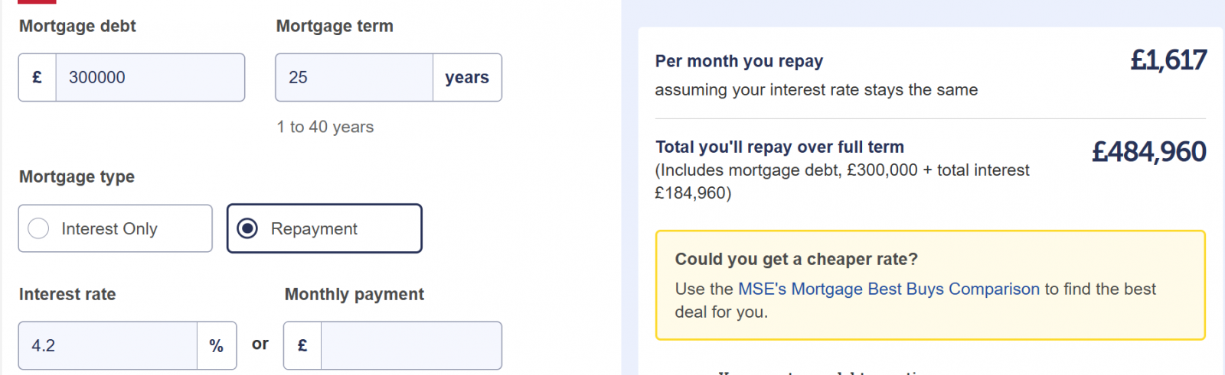The height and width of the screenshot is (375, 1225).
Task: Click the 'Interest rate' label
Action: [x=67, y=294]
